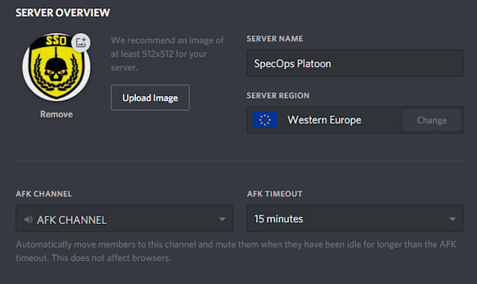
Task: Expand the AFK timeout dropdown arrow
Action: click(452, 219)
